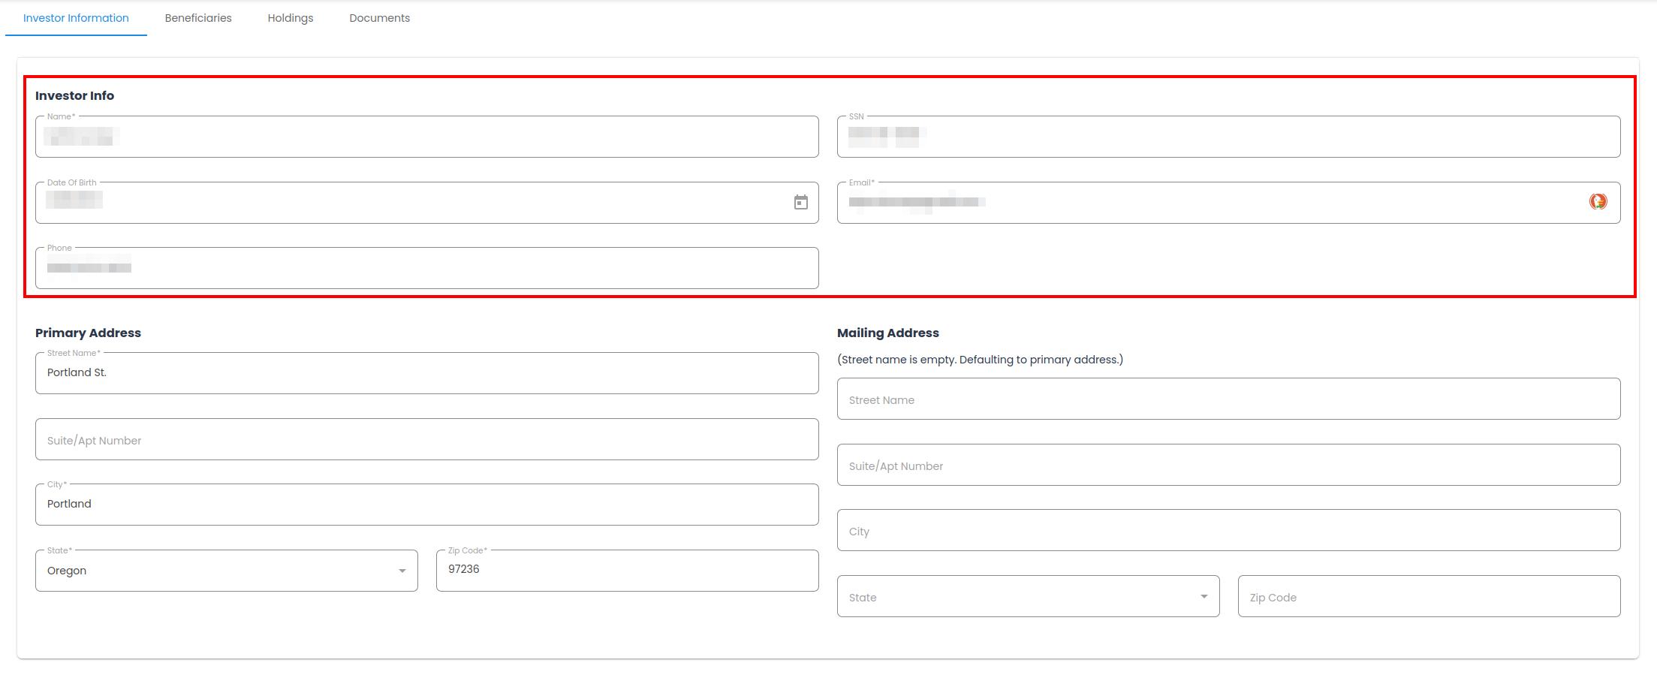The width and height of the screenshot is (1657, 690).
Task: Click the DuckDuckGo icon in Email field
Action: tap(1597, 202)
